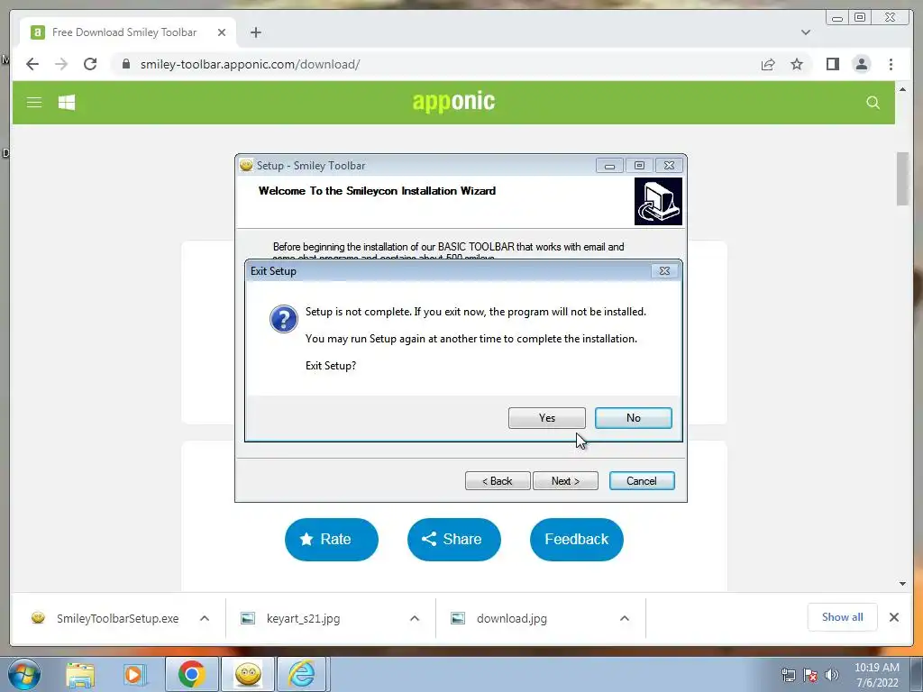Viewport: 923px width, 692px height.
Task: Share this page via toolbar icon
Action: tap(768, 64)
